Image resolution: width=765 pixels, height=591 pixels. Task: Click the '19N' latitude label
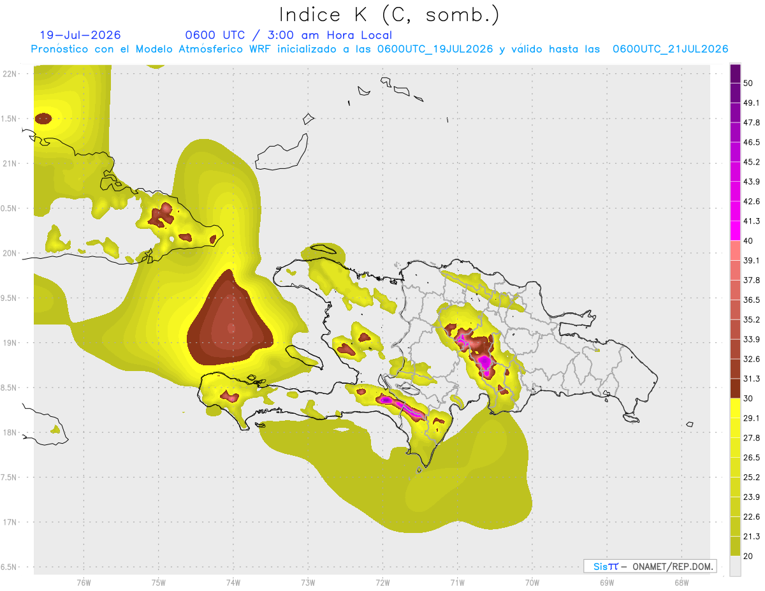click(9, 343)
